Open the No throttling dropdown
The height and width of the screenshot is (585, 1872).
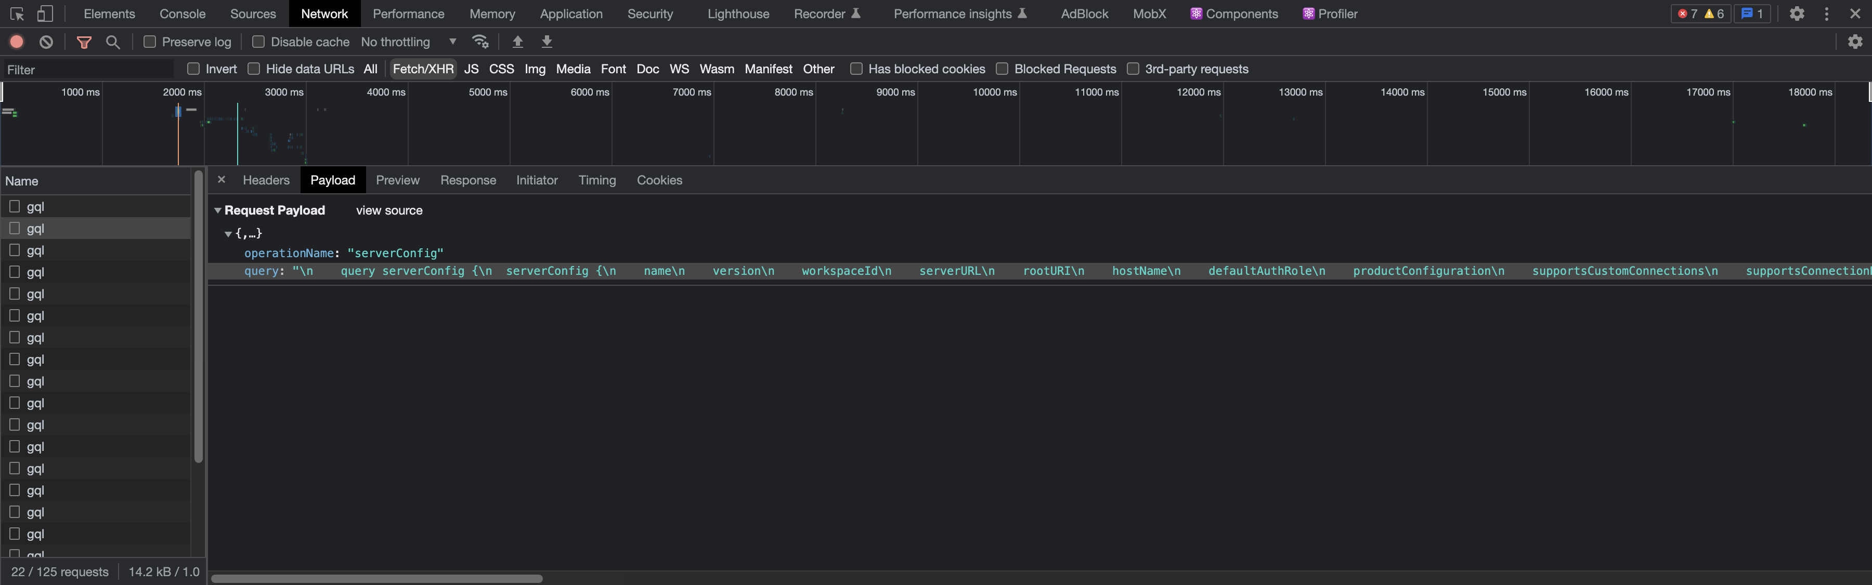(407, 42)
